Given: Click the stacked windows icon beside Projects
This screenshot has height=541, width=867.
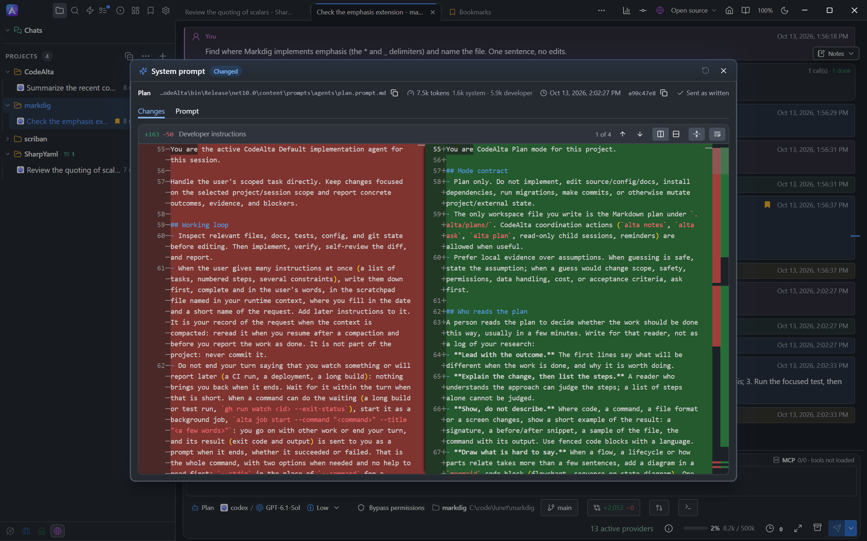Looking at the screenshot, I should 129,56.
